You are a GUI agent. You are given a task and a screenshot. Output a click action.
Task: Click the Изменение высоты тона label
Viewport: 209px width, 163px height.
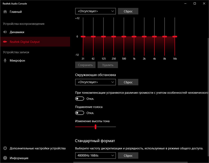pos(92,121)
